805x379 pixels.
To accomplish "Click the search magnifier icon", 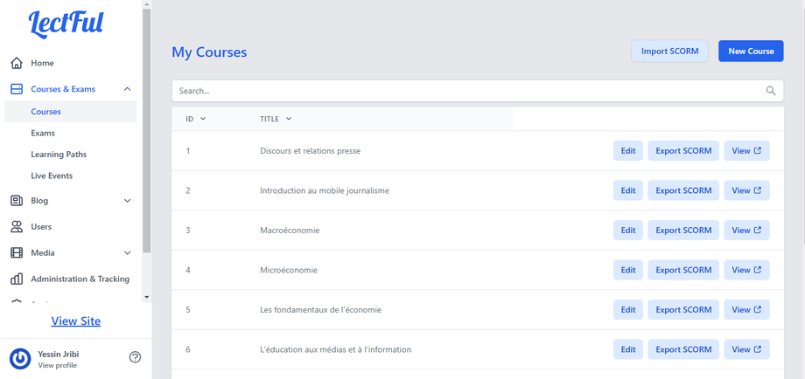I will pyautogui.click(x=771, y=91).
